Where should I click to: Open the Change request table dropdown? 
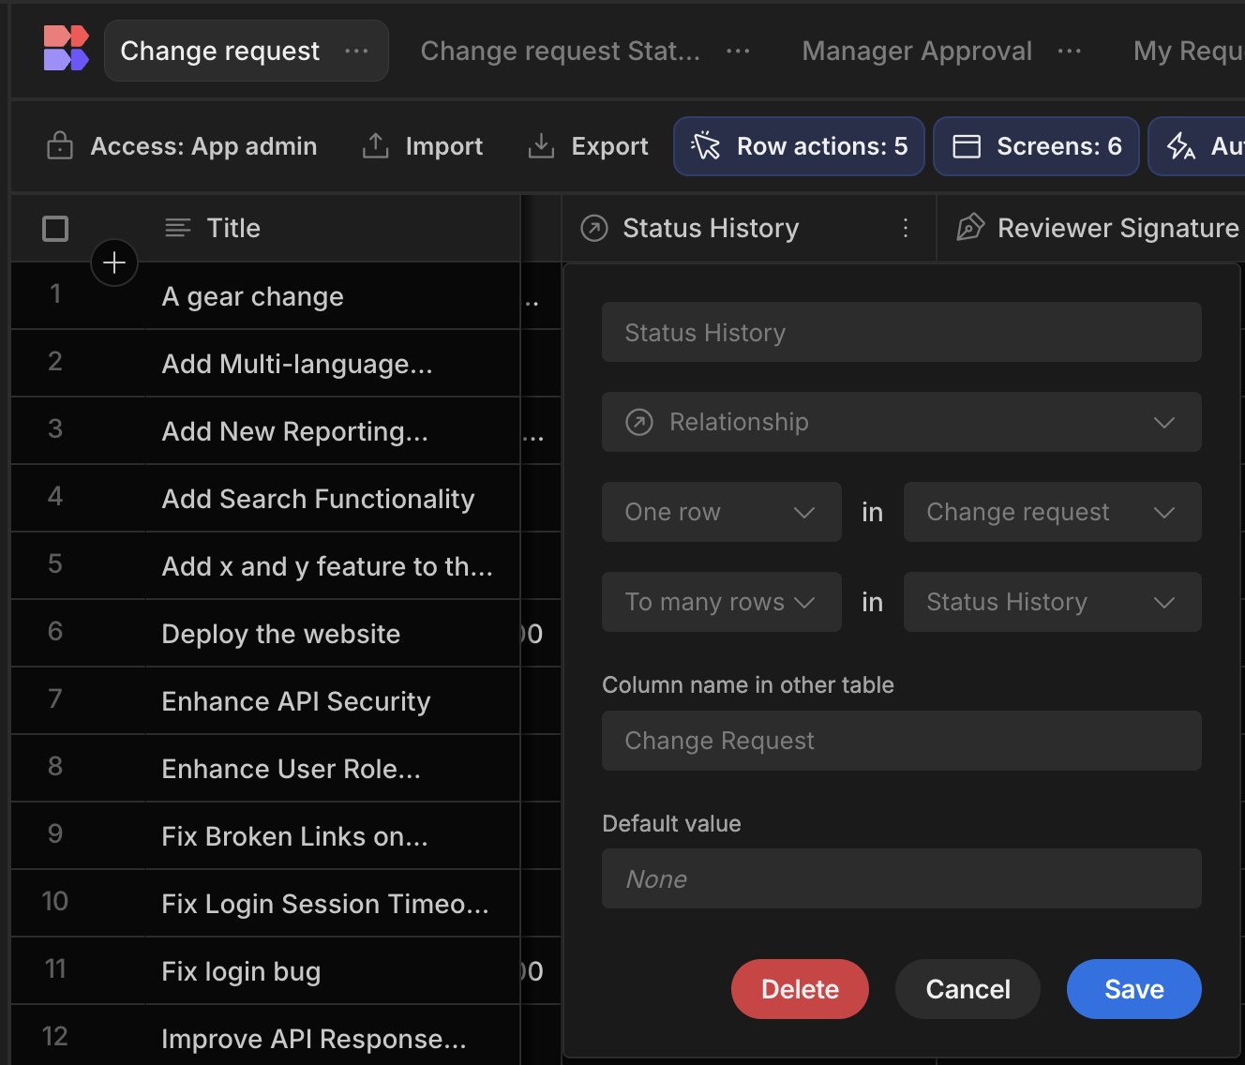(x=1053, y=512)
